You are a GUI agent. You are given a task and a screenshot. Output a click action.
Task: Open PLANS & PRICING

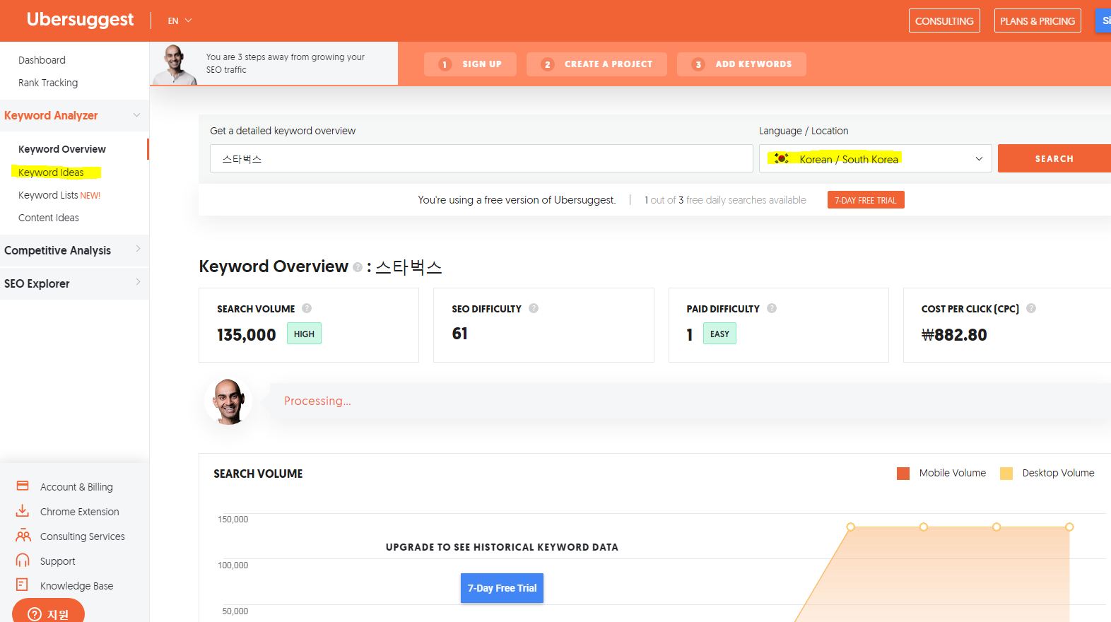(1037, 21)
